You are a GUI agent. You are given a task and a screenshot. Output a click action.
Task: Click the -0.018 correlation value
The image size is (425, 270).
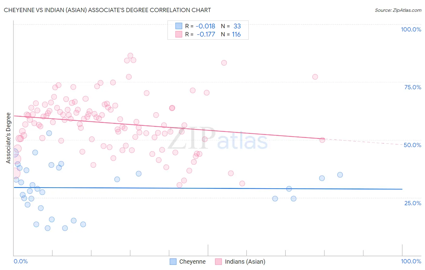coord(206,26)
